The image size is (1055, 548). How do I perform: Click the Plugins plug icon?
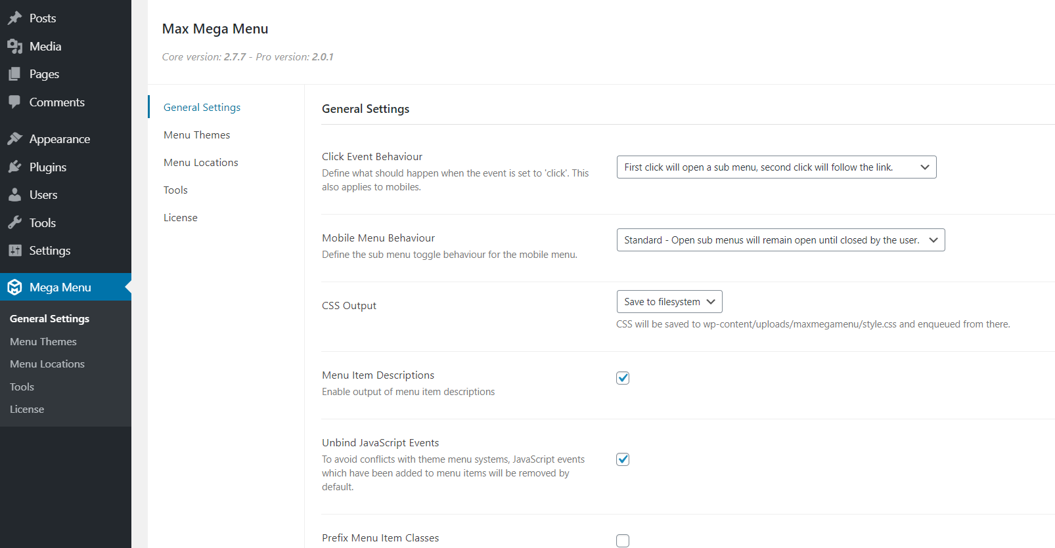coord(14,167)
